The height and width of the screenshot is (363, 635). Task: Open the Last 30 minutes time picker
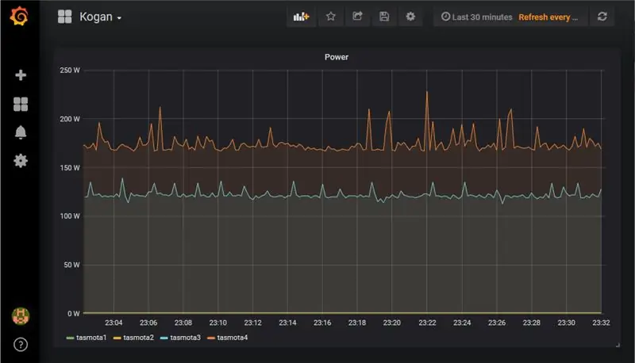coord(477,17)
